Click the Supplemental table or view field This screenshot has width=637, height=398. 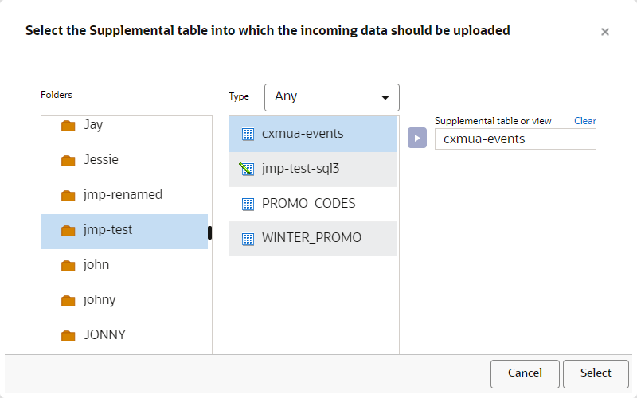coord(515,139)
